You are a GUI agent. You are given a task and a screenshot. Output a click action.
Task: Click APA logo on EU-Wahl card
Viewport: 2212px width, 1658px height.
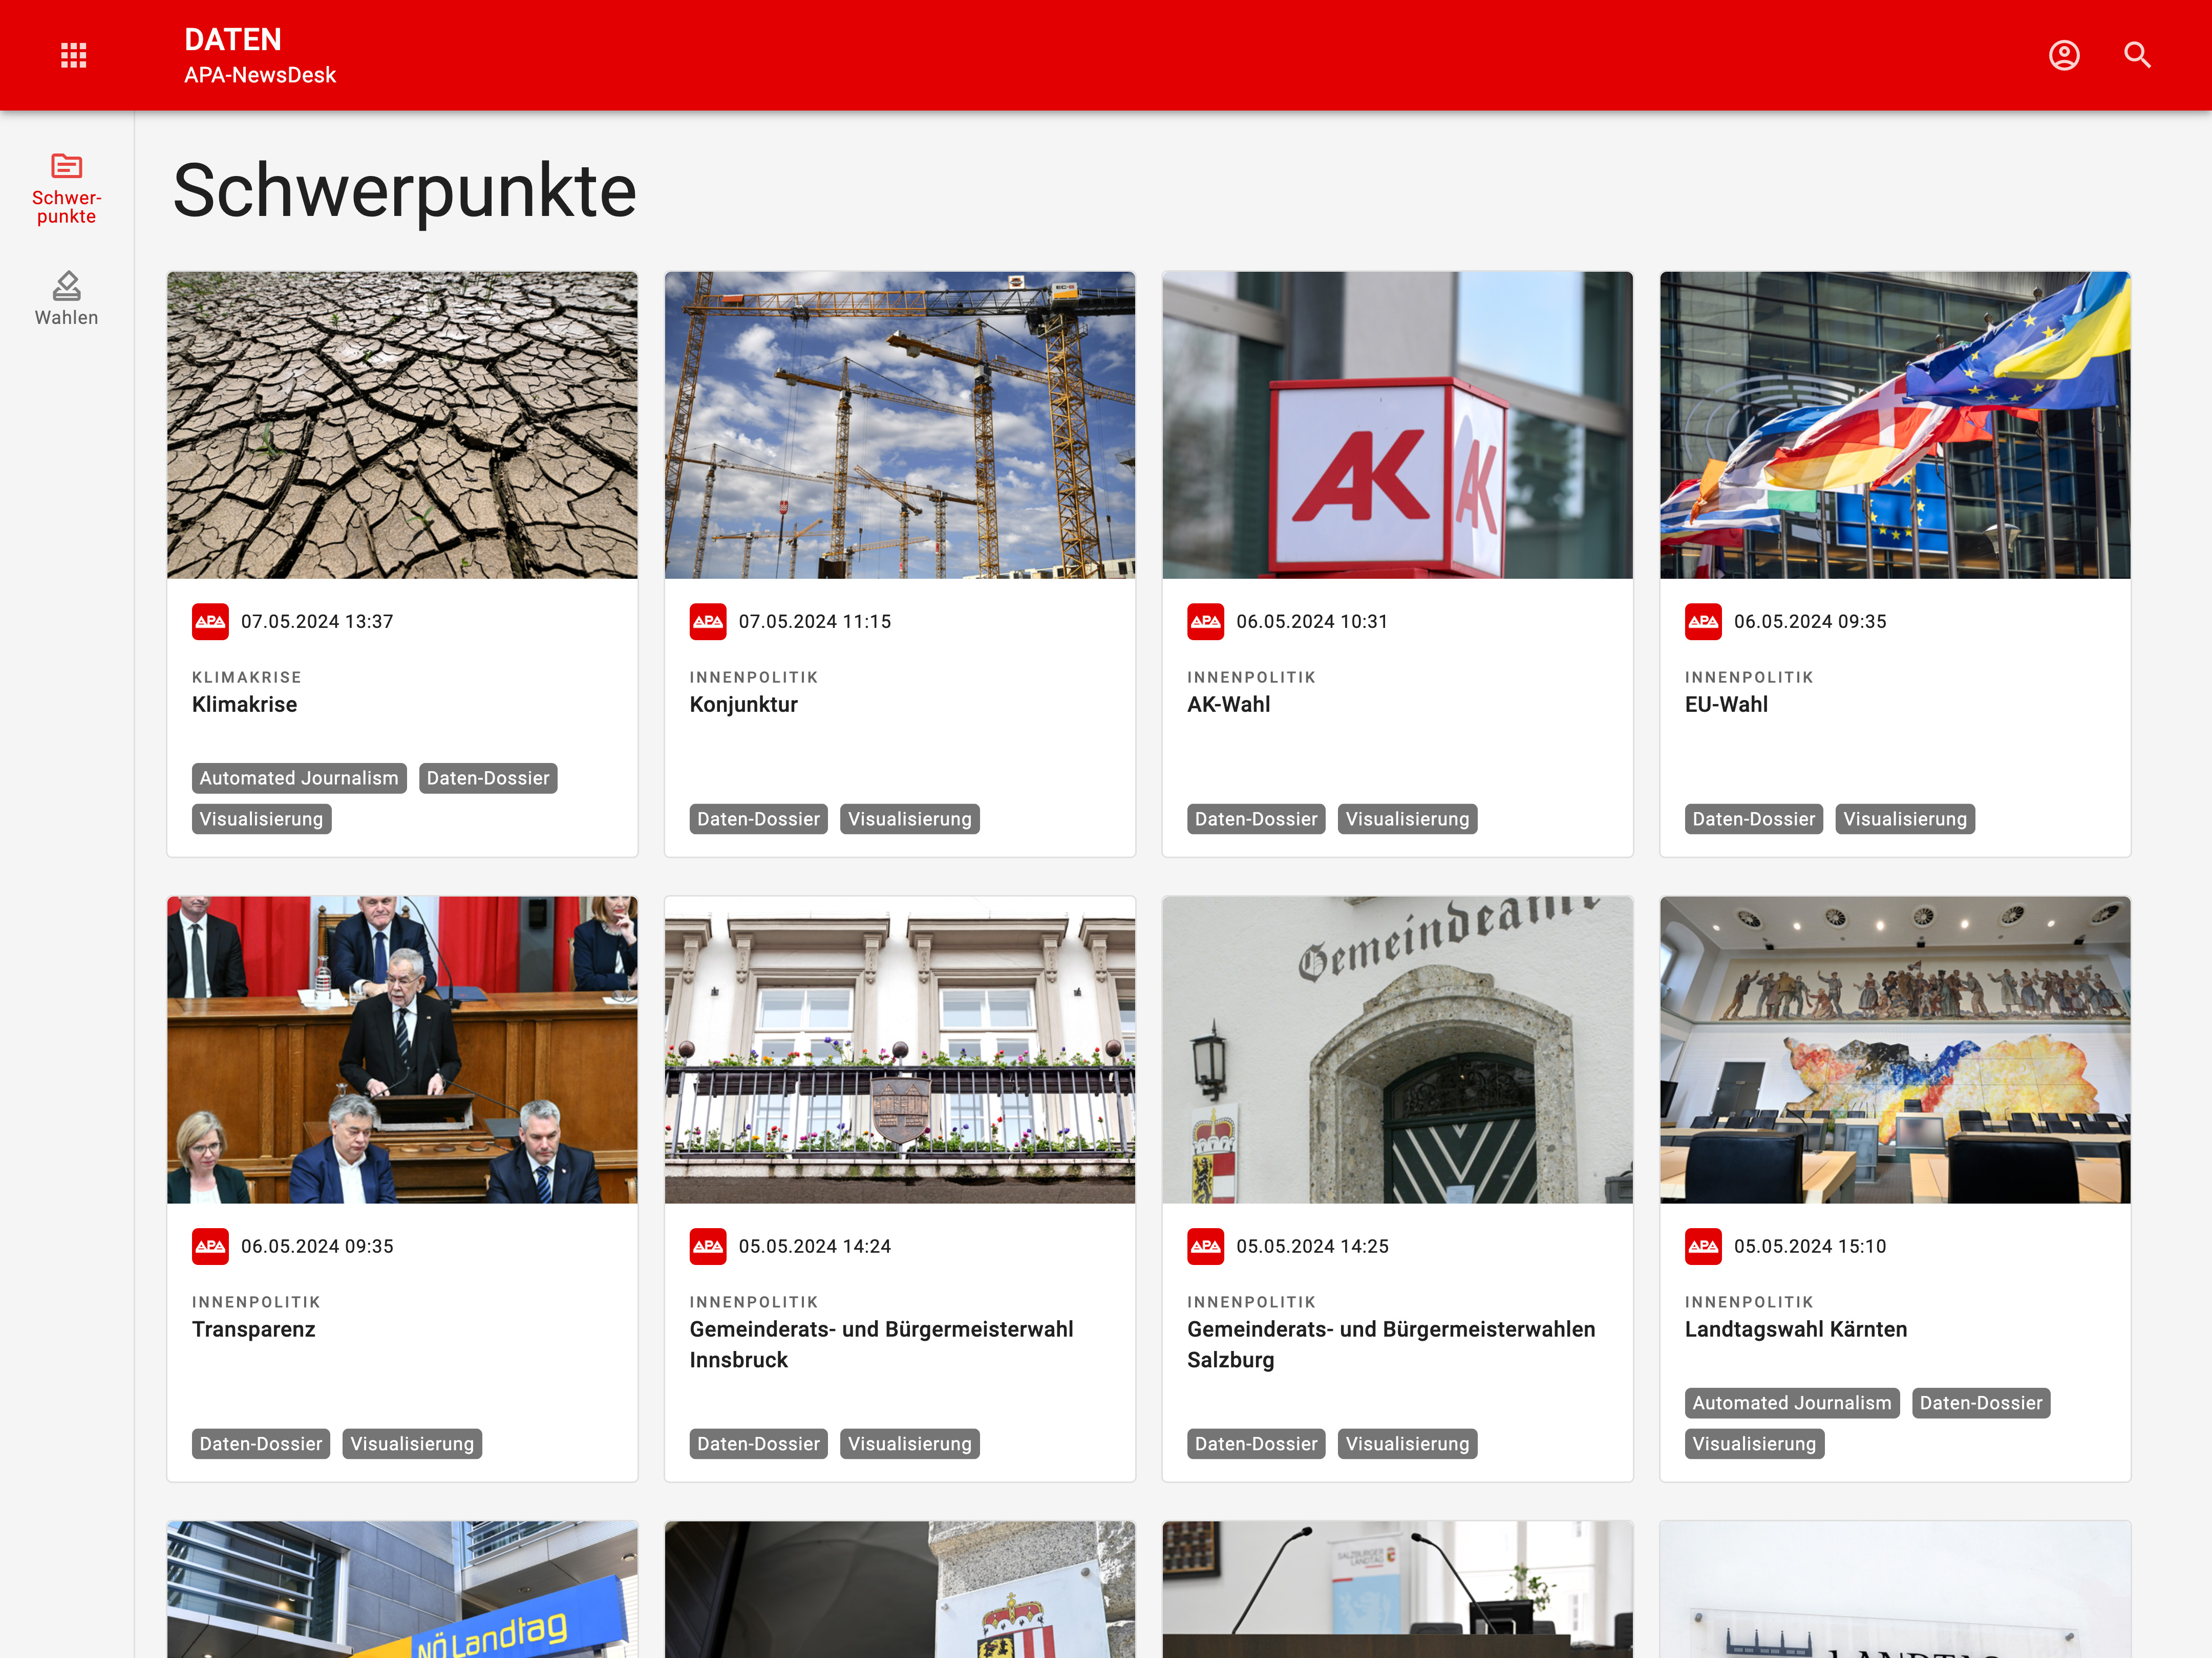click(x=1703, y=622)
